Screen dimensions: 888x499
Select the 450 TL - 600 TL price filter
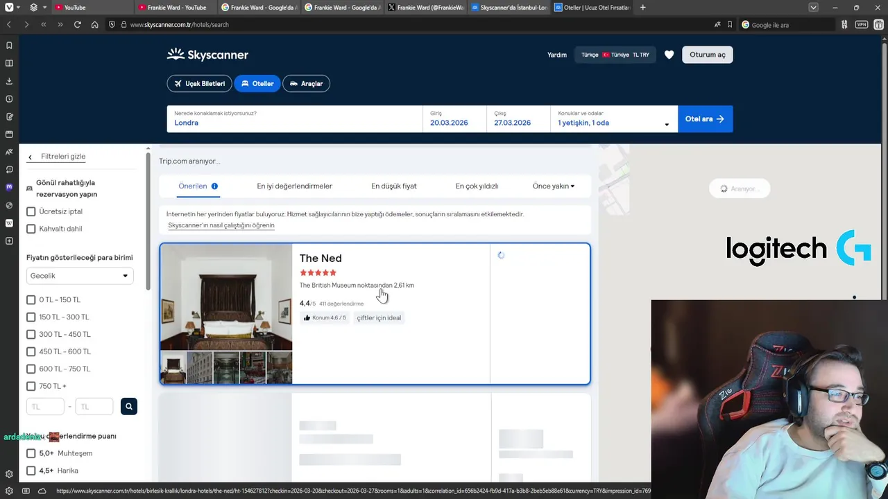point(31,351)
